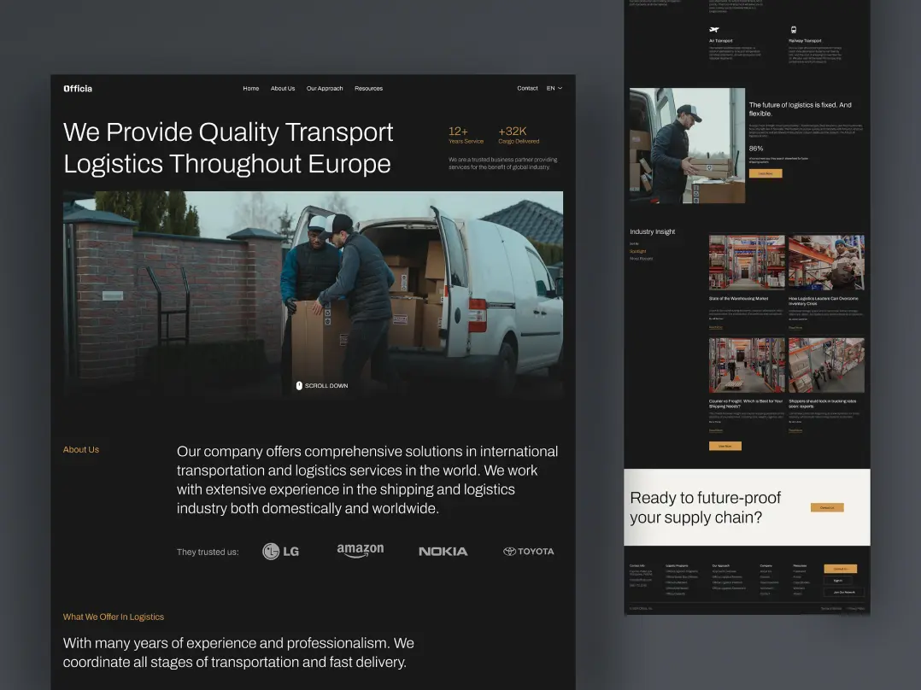Screen dimensions: 921x690
Task: Open Resources in the top navigation
Action: coord(368,89)
